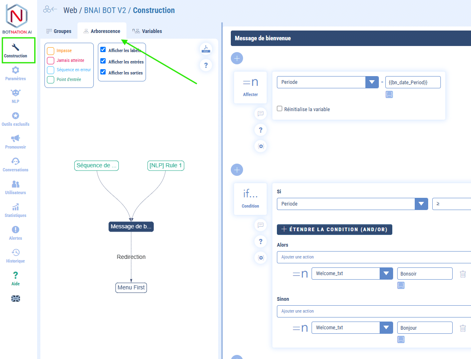Open Alertes using the exclamation icon
Image resolution: width=471 pixels, height=359 pixels.
pos(15,233)
